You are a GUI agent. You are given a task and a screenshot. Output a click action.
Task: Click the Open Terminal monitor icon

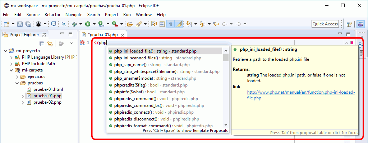pos(54,24)
